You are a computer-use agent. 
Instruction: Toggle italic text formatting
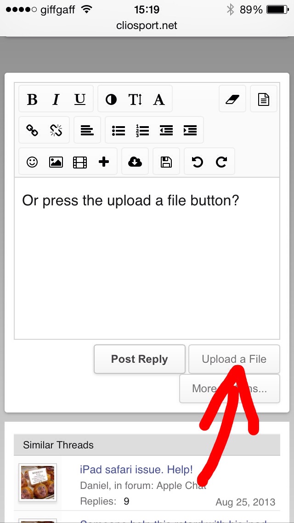[x=56, y=99]
